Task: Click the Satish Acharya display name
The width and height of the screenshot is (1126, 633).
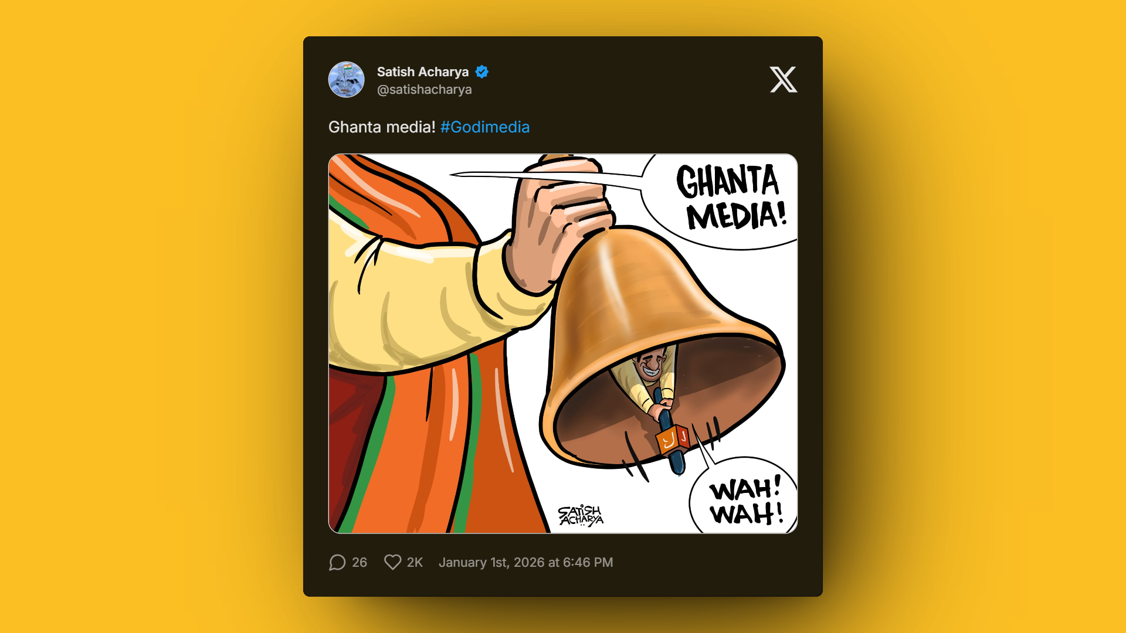Action: coord(423,72)
